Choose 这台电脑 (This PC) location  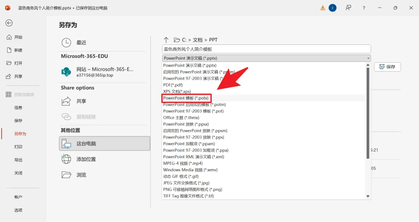pos(104,143)
